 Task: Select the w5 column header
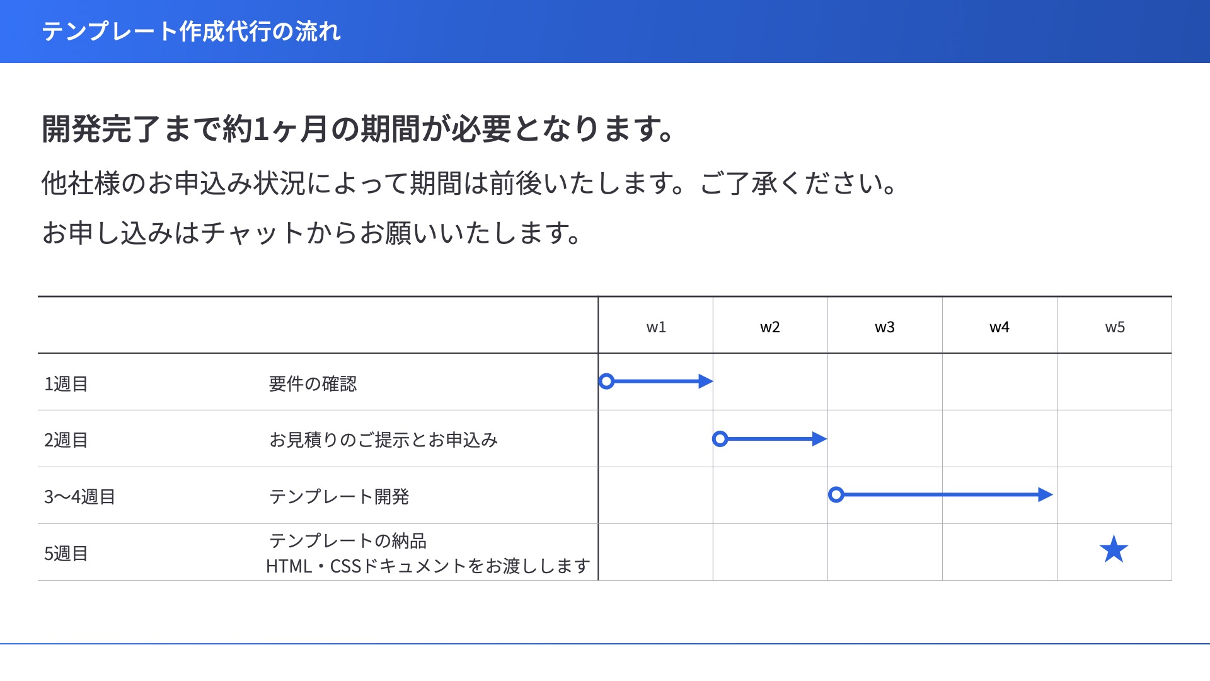pos(1115,327)
